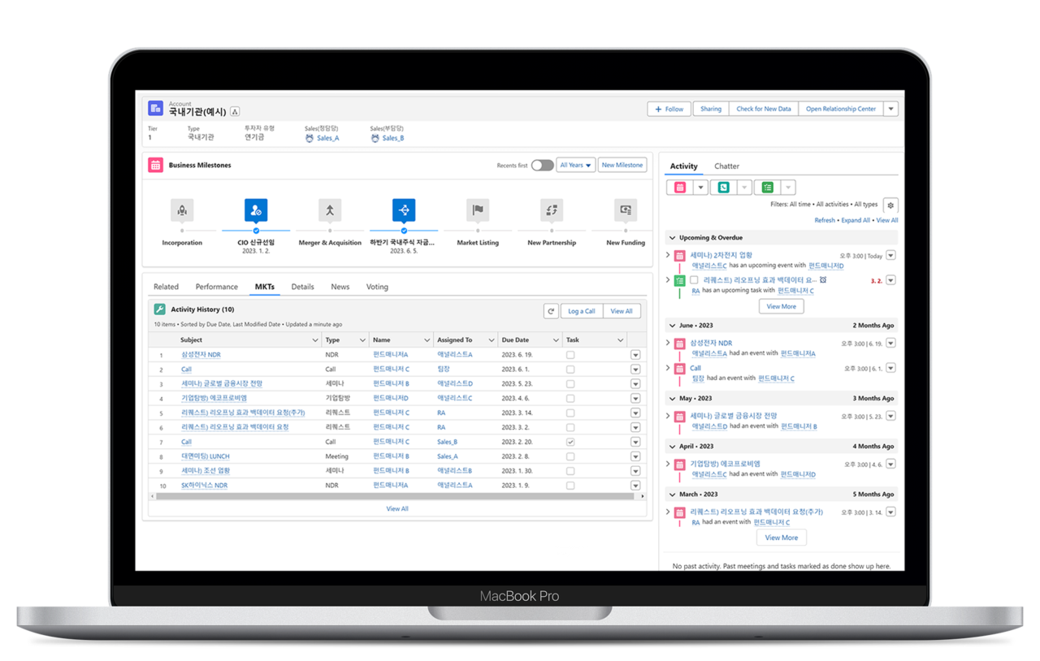Switch to the Related tab
Image resolution: width=1040 pixels, height=661 pixels.
[x=166, y=287]
